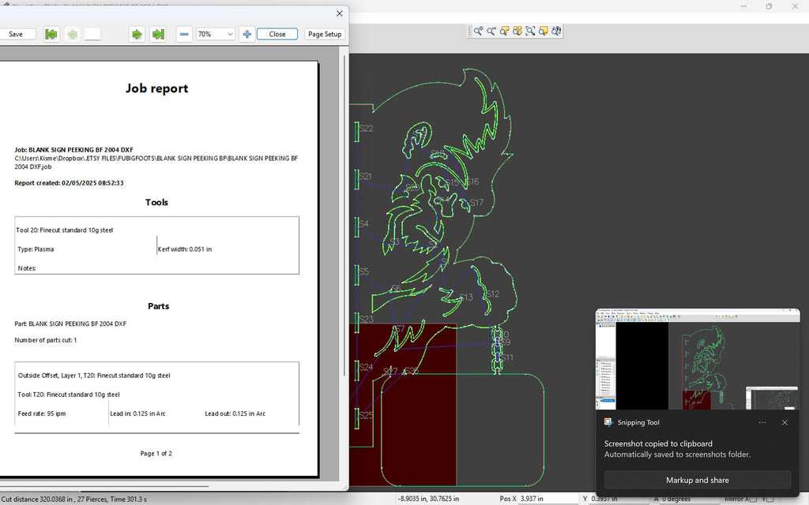Click the S17 start point label on canvas
This screenshot has width=809, height=505.
pos(476,203)
